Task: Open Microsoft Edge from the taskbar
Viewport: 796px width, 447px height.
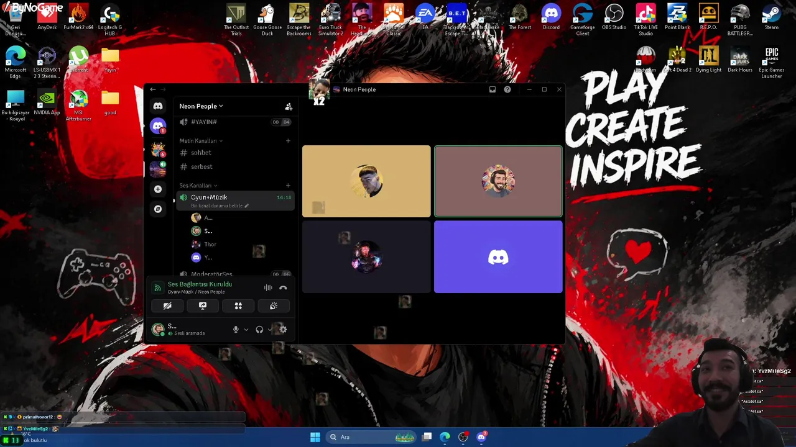Action: coord(445,437)
